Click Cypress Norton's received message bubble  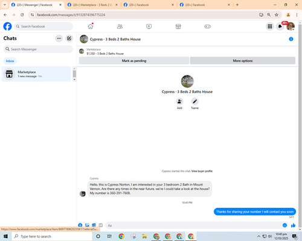[x=150, y=189]
